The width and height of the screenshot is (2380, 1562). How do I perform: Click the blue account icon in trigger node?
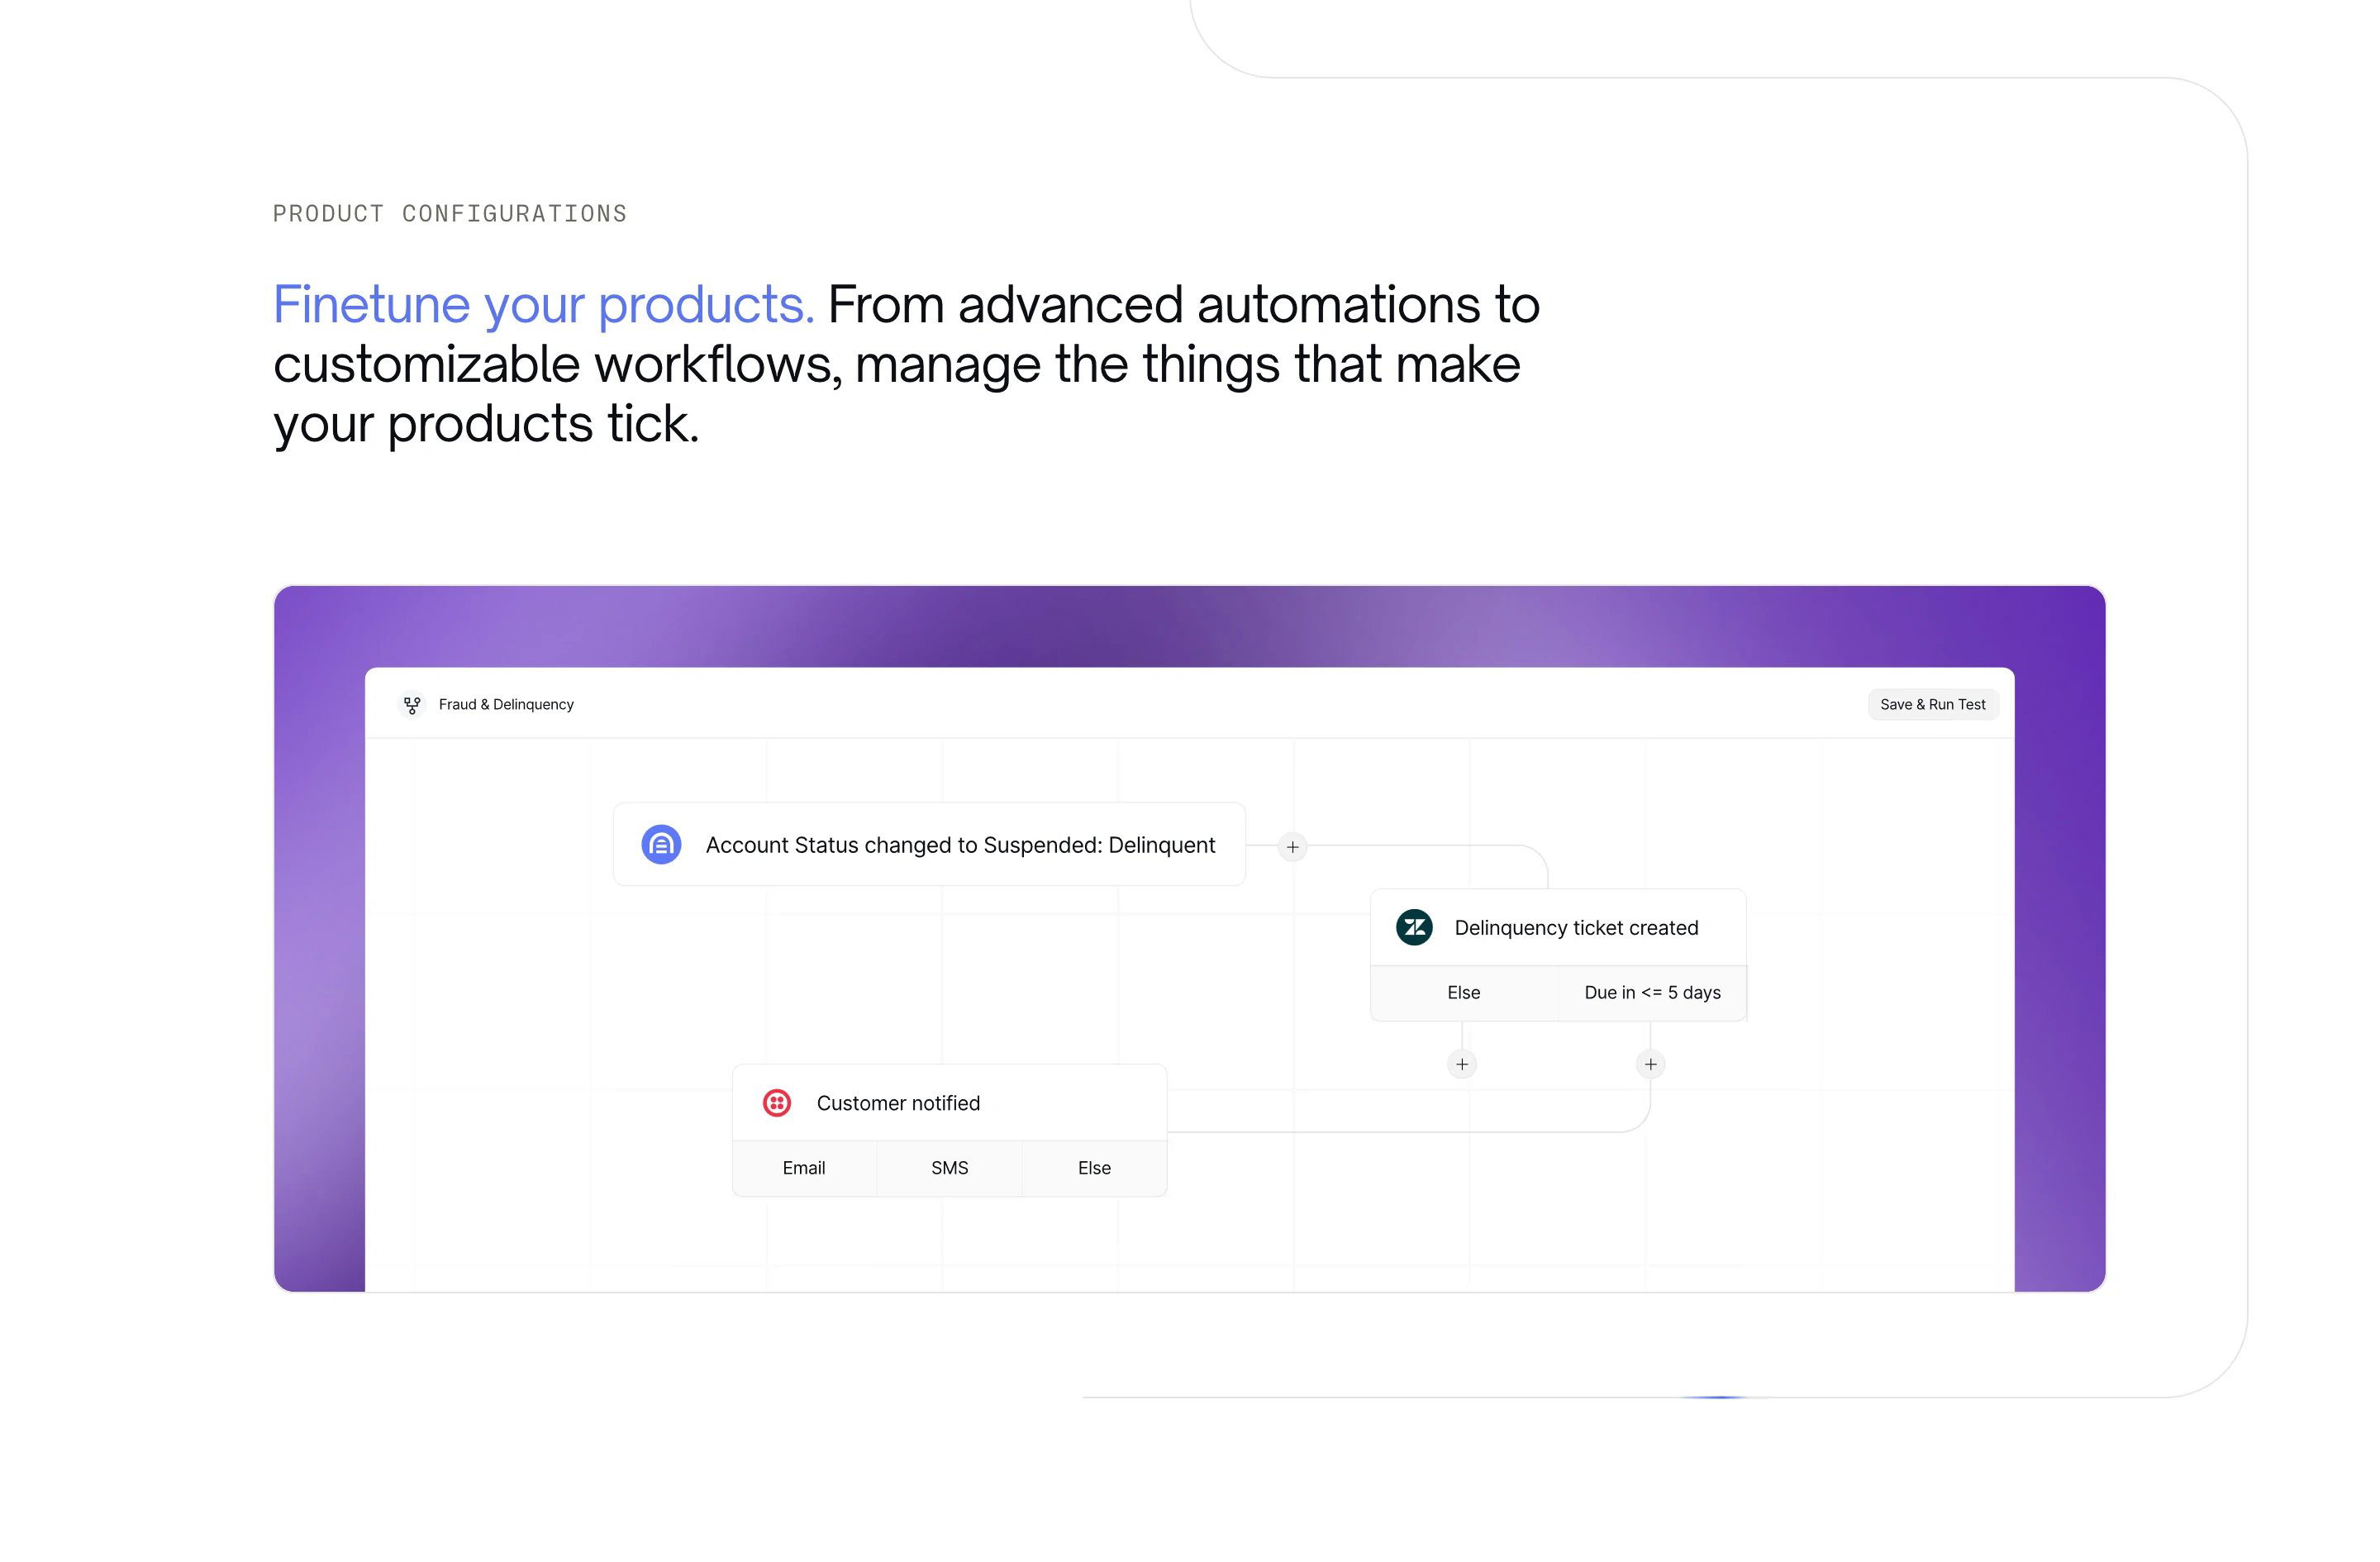661,844
